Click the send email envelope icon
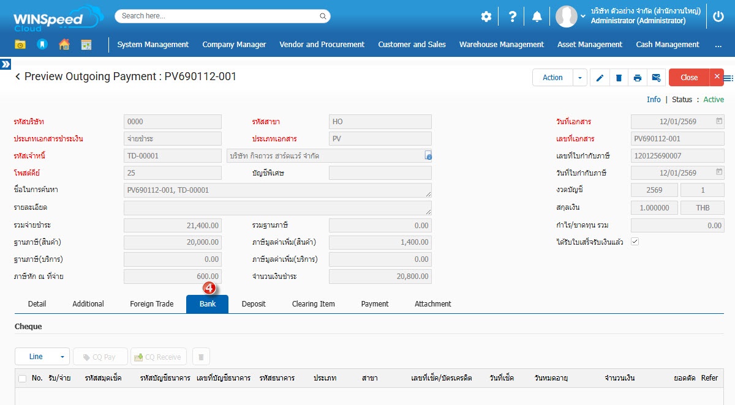Viewport: 735px width, 405px height. point(656,78)
